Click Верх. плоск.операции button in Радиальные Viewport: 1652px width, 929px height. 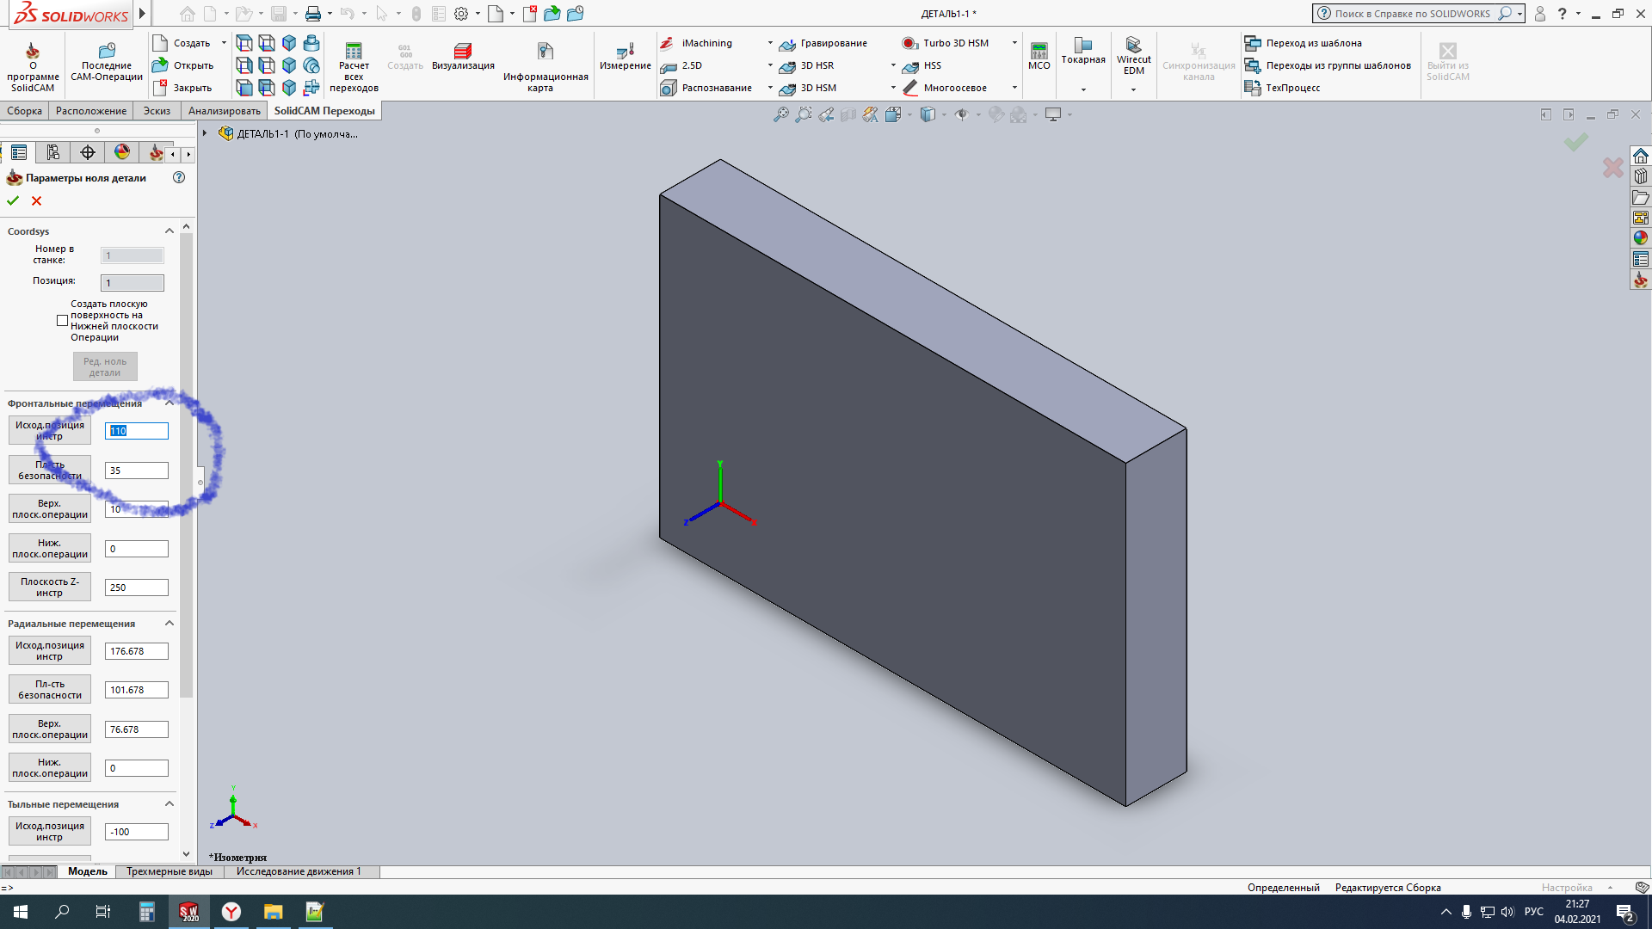(50, 729)
